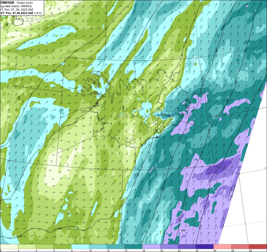Click the 'VT: Fim. 07.09.2023 04Z (+4 h)' line
This screenshot has height=252, width=267.
[21, 13]
